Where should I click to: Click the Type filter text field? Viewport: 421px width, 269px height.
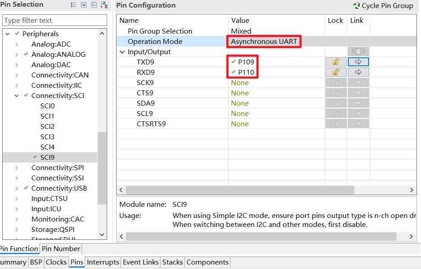pos(55,20)
